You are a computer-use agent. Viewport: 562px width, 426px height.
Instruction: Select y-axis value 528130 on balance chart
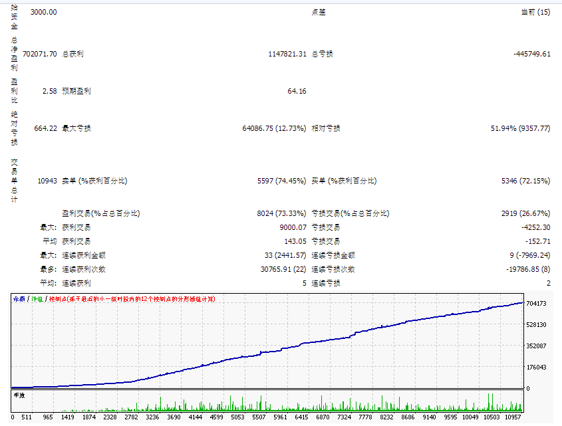tap(536, 325)
